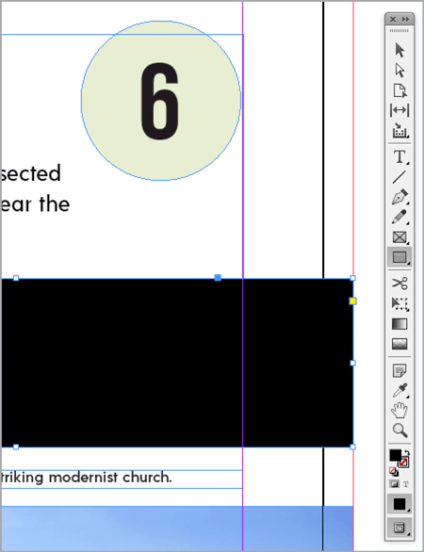Screen dimensions: 424x552
Task: Expand the tools panel double-arrow
Action: tap(406, 20)
